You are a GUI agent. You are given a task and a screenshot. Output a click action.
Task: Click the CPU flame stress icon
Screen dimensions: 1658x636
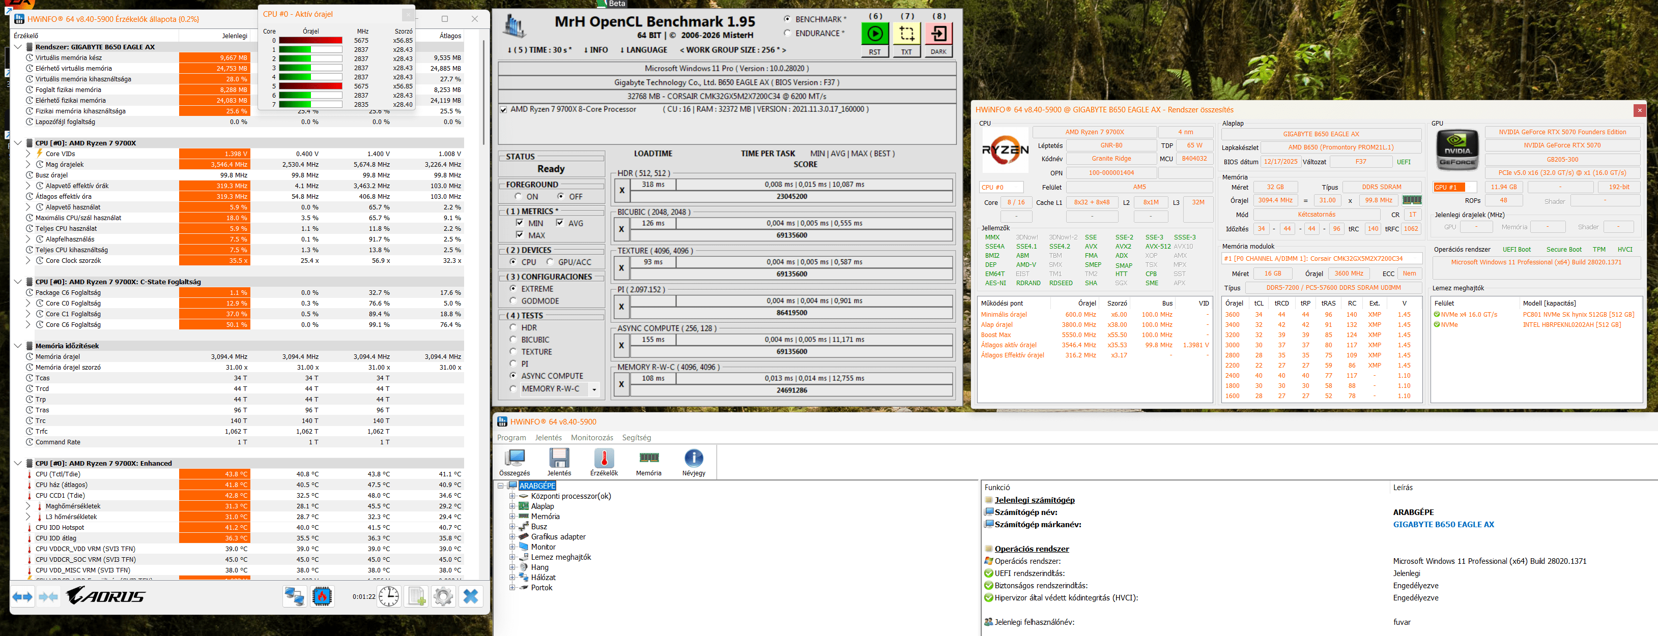pos(322,597)
